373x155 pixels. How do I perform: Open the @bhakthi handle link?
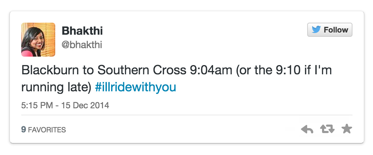coord(82,45)
